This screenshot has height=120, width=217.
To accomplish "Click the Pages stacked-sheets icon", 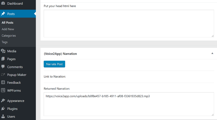I will [3, 59].
